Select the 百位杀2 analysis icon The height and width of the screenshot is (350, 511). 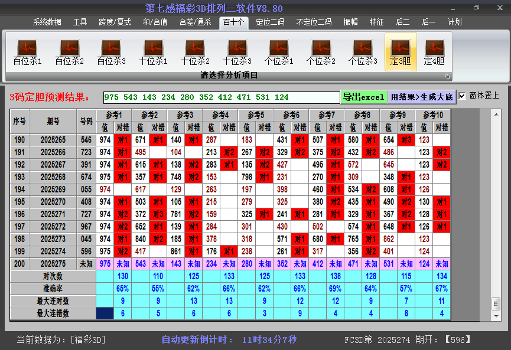[x=69, y=52]
